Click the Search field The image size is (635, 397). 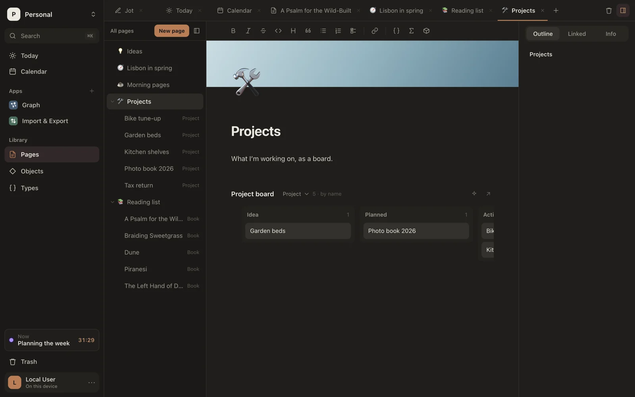tap(52, 36)
